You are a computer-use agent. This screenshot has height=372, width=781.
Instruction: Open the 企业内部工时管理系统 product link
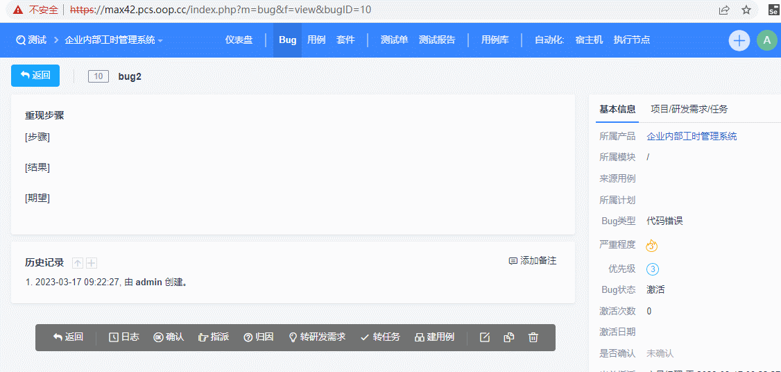[x=692, y=136]
